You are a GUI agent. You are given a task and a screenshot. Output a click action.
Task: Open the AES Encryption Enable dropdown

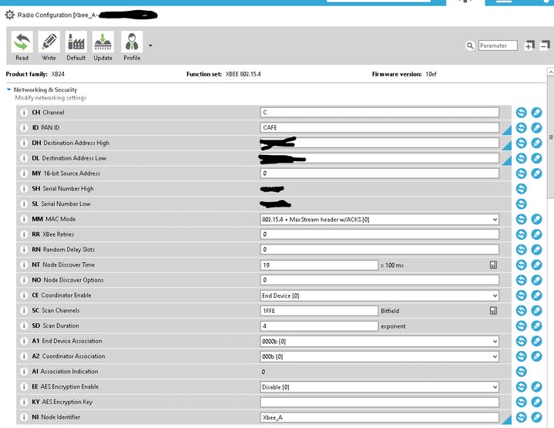pos(495,387)
